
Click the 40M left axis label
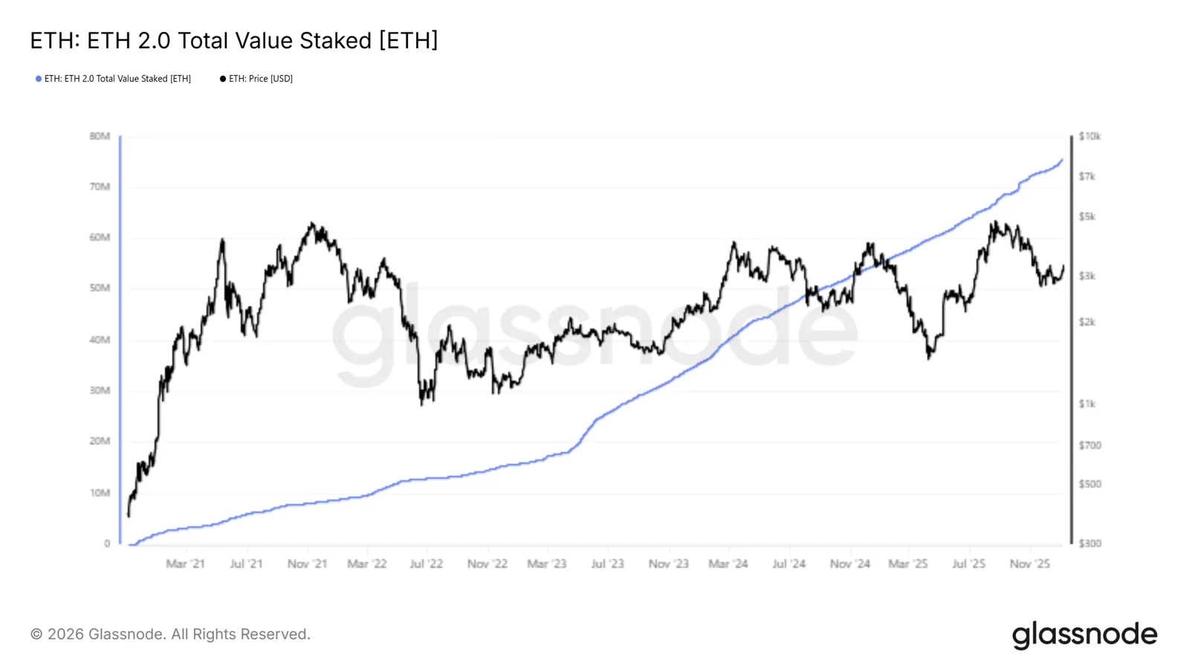[x=100, y=340]
